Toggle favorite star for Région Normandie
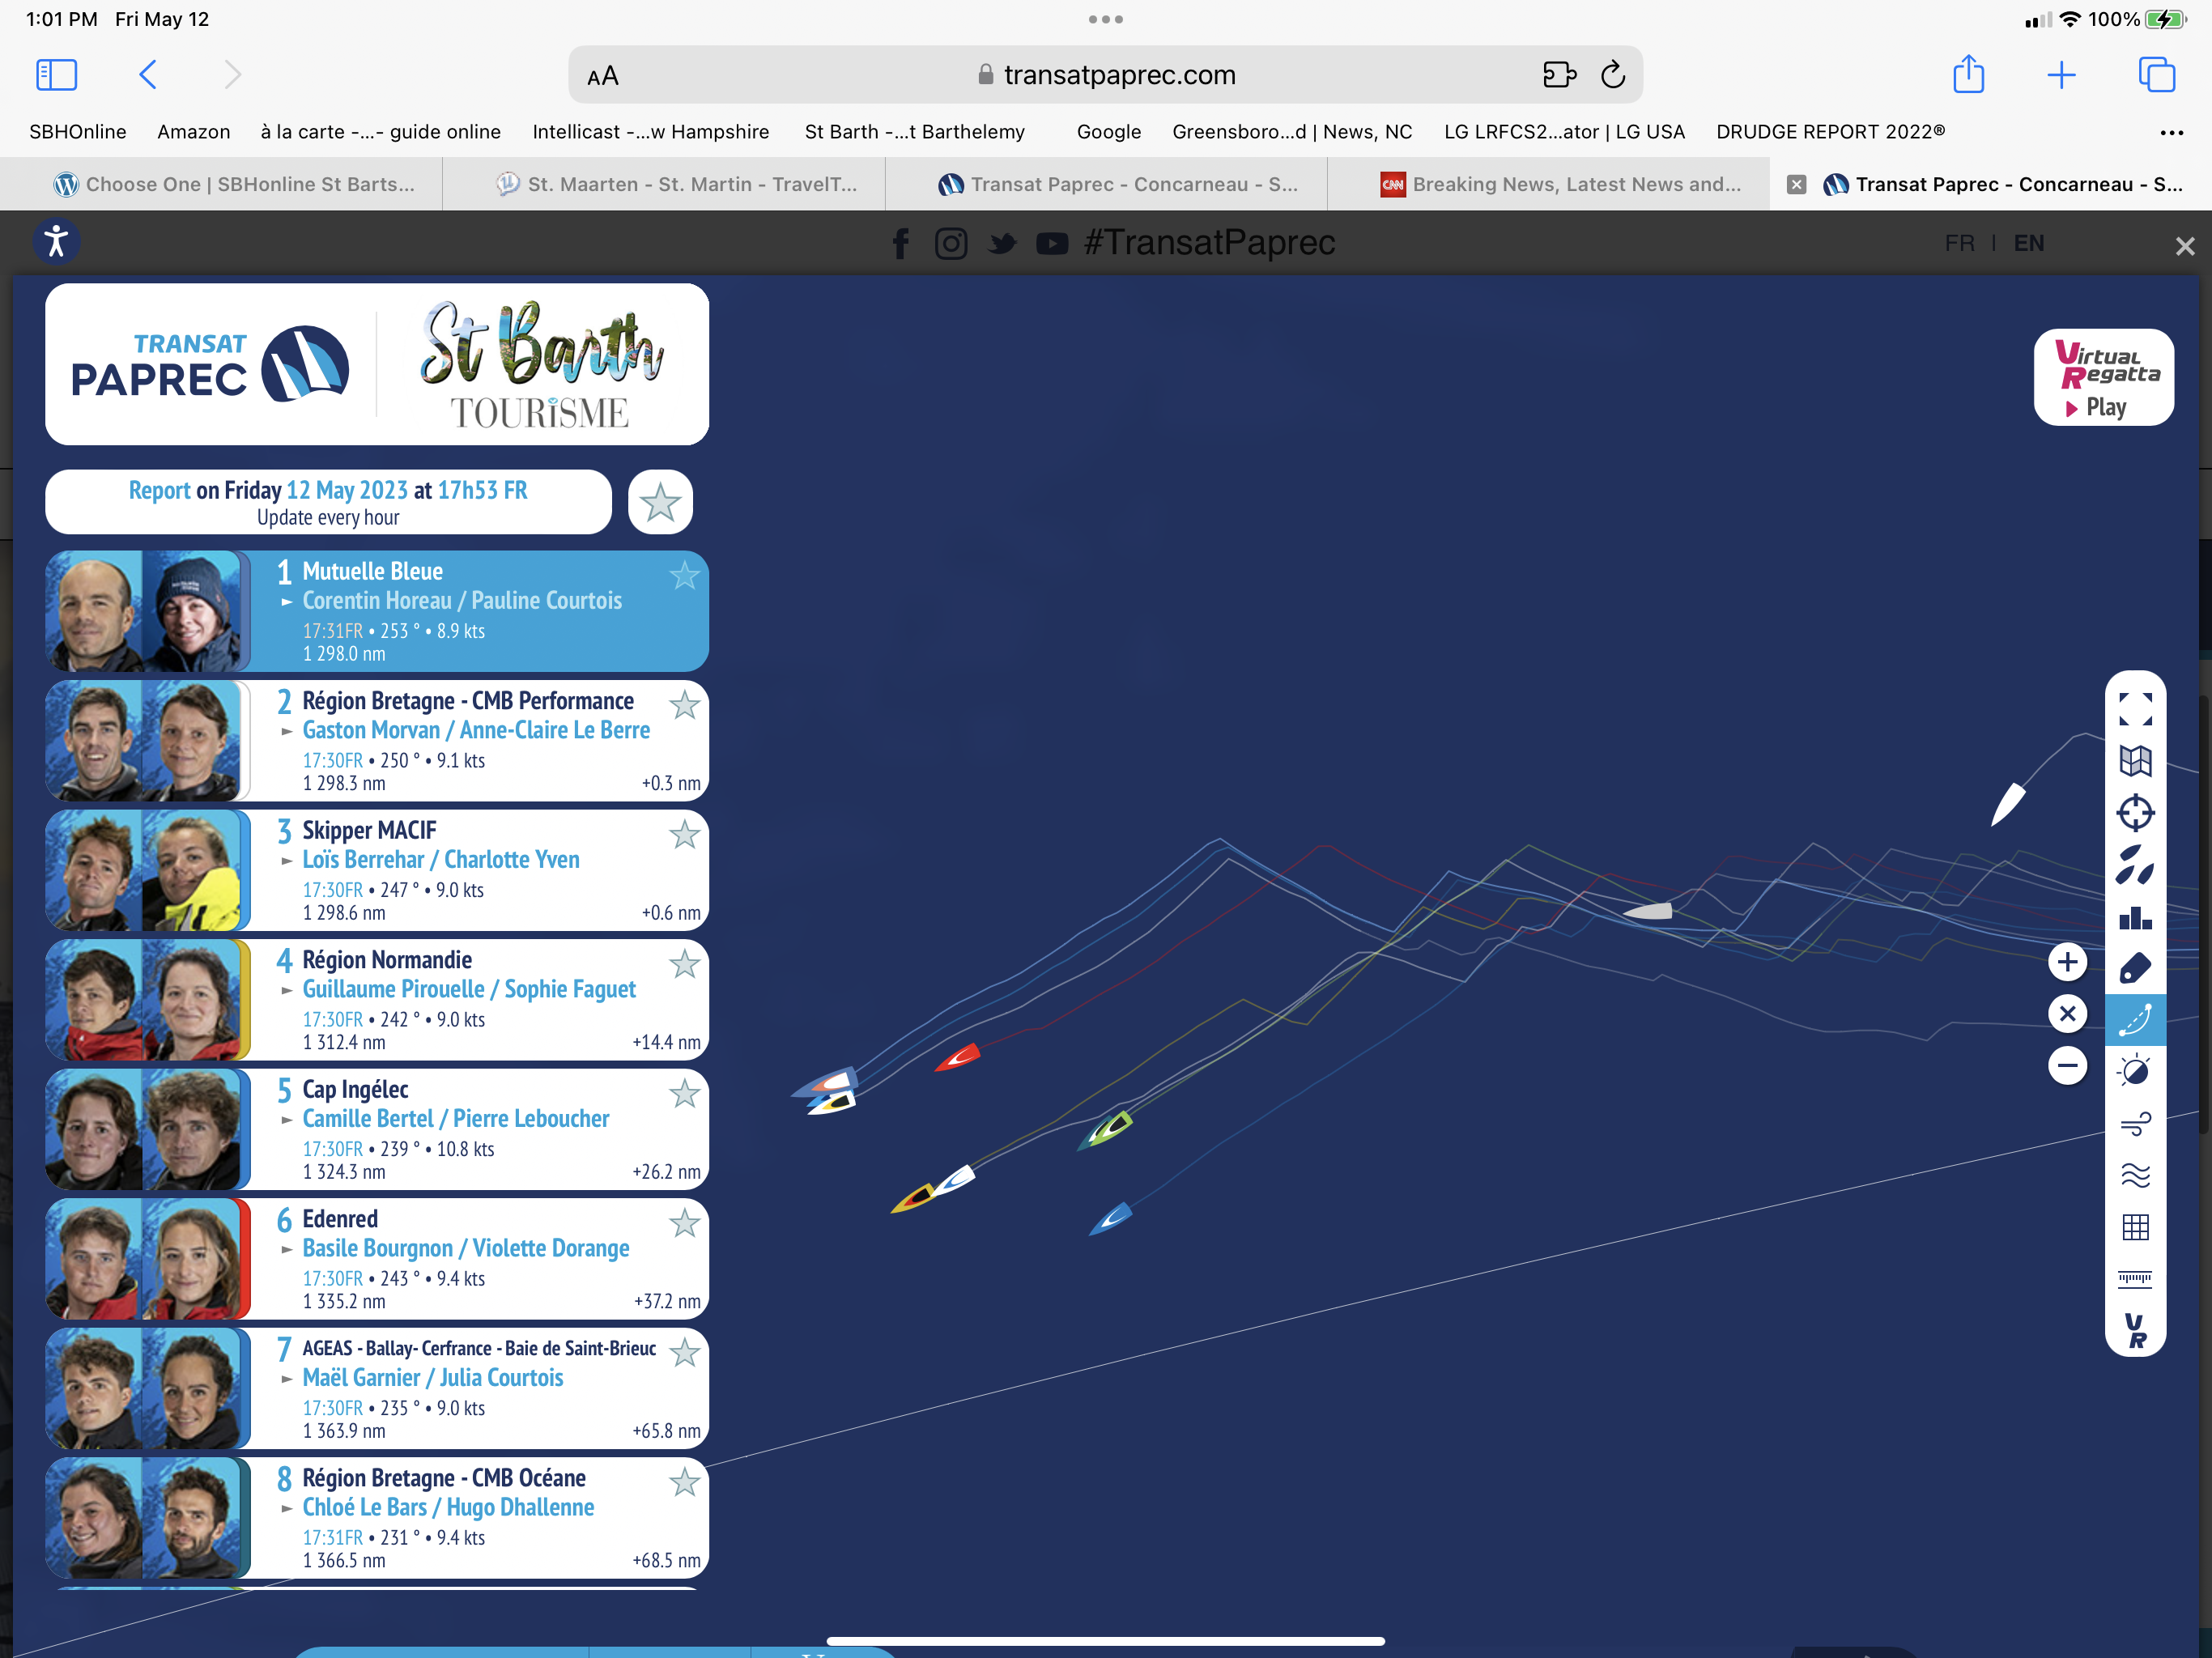Screen dimensions: 2212x1658 click(684, 964)
